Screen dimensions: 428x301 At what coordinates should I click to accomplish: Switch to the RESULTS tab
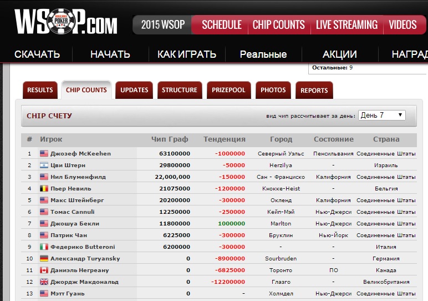[x=40, y=90]
